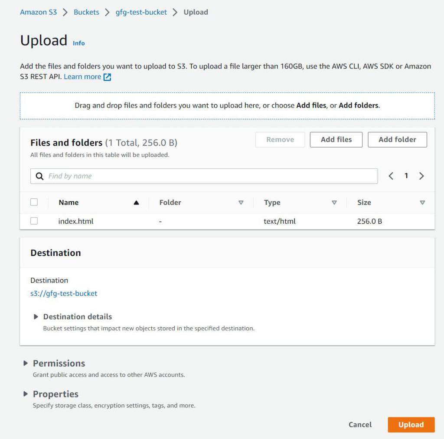
Task: Sort files by Name column arrow
Action: [x=136, y=203]
